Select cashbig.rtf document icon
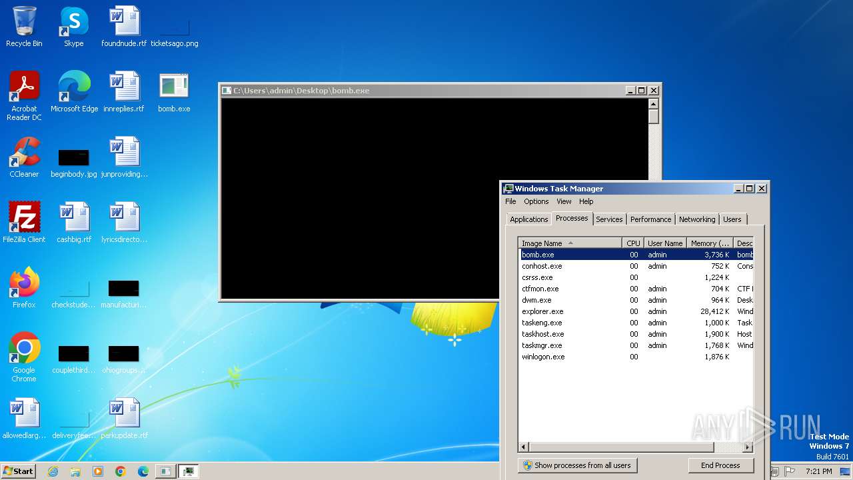The image size is (853, 480). pyautogui.click(x=74, y=223)
